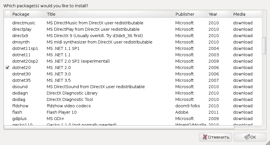Click 'MS DirectX 9 (Usually overkill...' title
The image size is (270, 145).
pos(95,36)
